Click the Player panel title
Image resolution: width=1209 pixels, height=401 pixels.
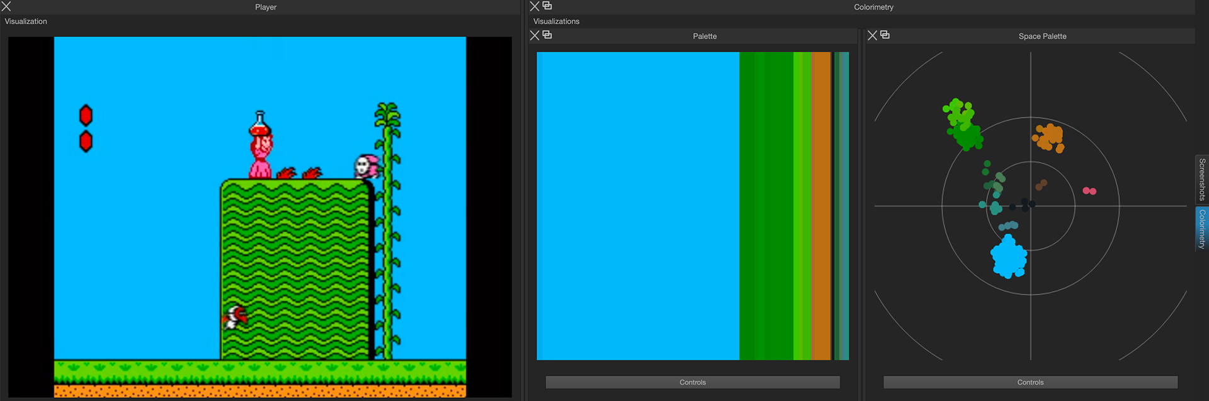pyautogui.click(x=266, y=7)
